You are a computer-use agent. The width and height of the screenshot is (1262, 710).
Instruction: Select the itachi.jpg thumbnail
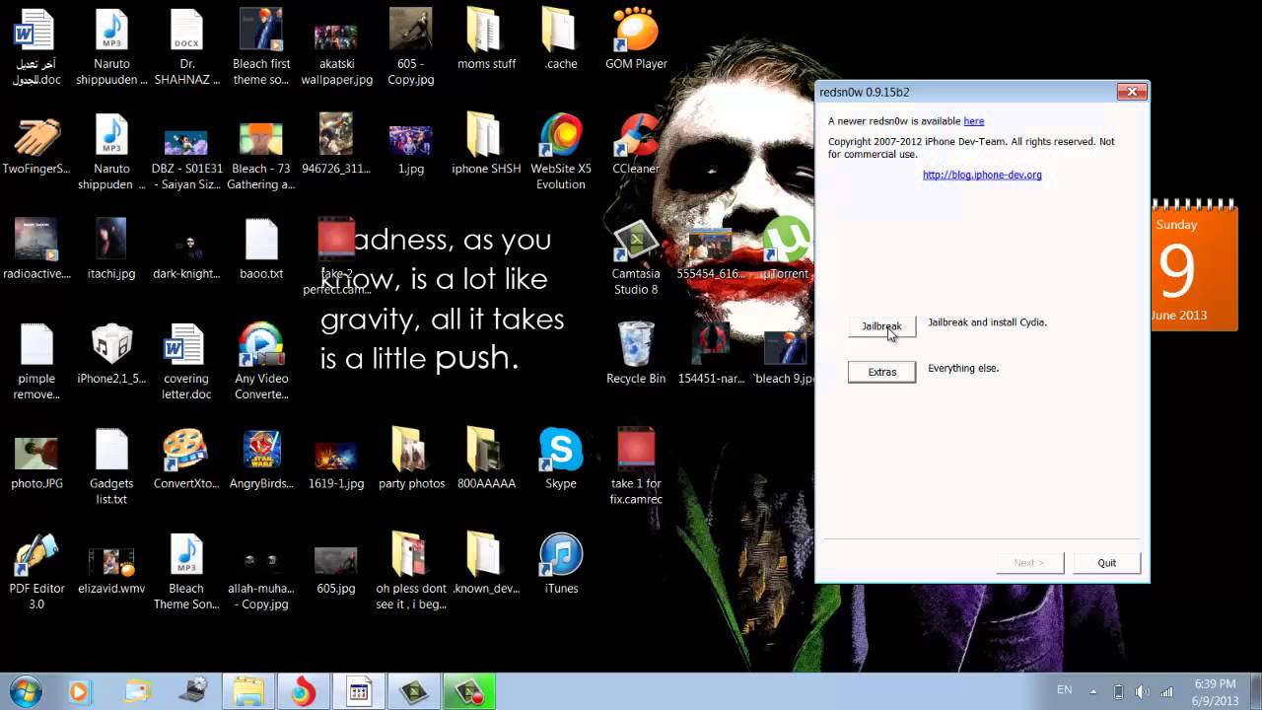[111, 248]
